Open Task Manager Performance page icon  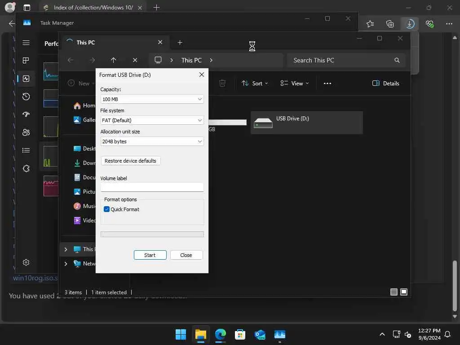[x=26, y=79]
